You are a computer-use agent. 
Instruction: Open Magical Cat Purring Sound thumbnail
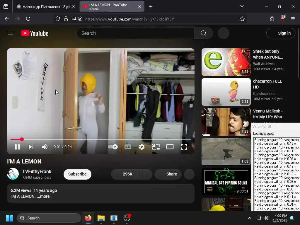pos(226,182)
